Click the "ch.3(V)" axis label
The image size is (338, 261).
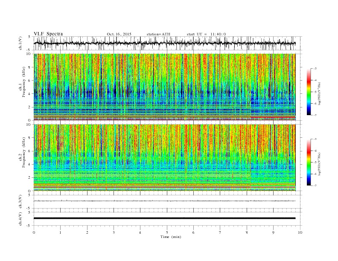pos(21,202)
